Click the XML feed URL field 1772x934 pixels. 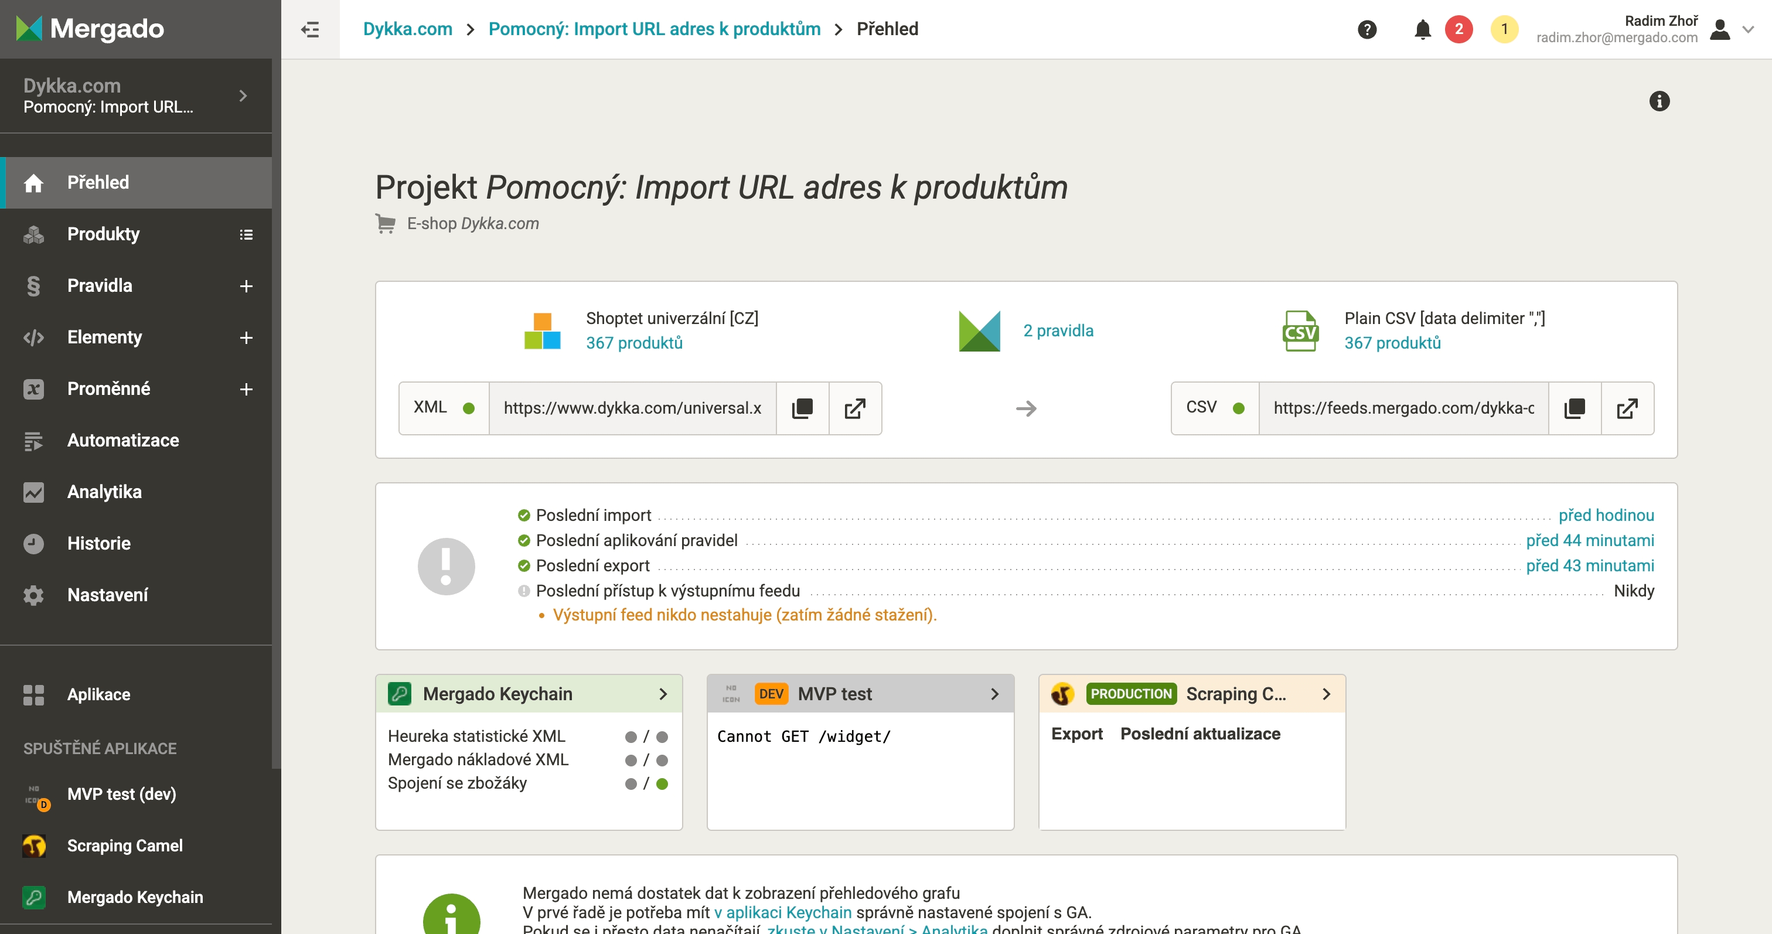632,408
